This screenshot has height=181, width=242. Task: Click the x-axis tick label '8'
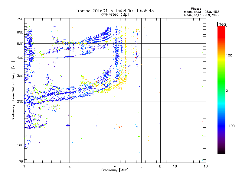click(160, 166)
